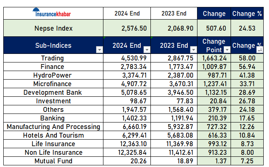
Task: Select HydroPower change percent 41.38
Action: [x=247, y=75]
